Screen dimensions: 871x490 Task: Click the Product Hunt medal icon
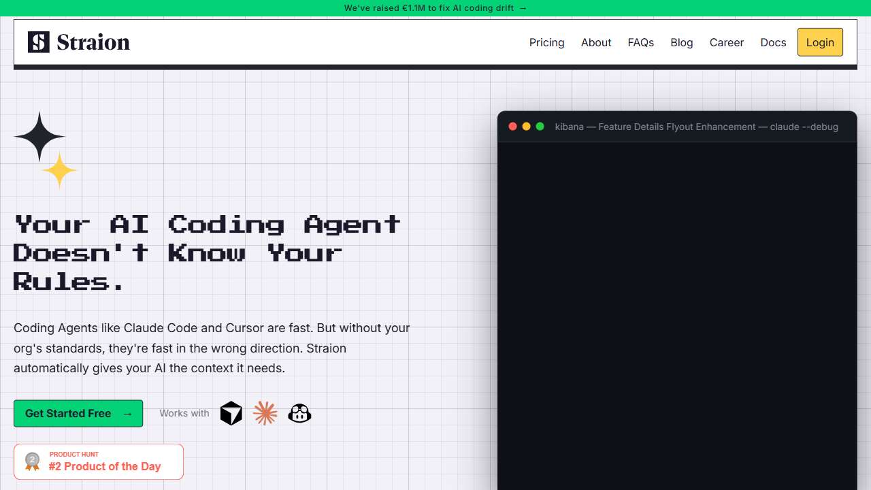pos(32,461)
